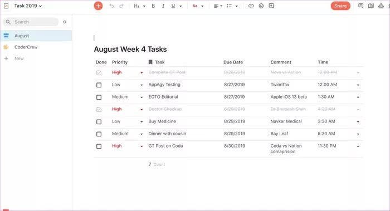The image size is (390, 211).
Task: Click the add comment toolbar icon
Action: pyautogui.click(x=271, y=6)
